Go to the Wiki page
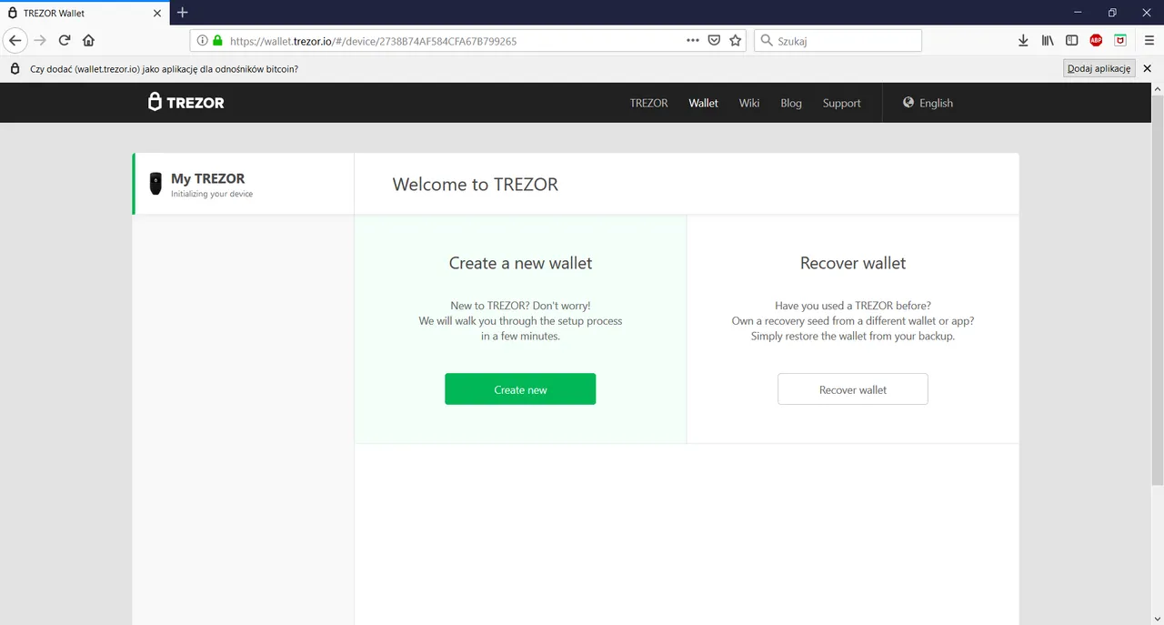 point(749,103)
